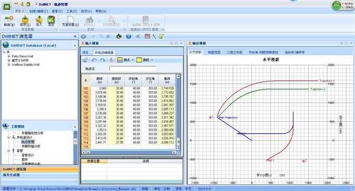355x191 pixels.
Task: Open the 帮助 (Help) menu
Action: tap(101, 11)
